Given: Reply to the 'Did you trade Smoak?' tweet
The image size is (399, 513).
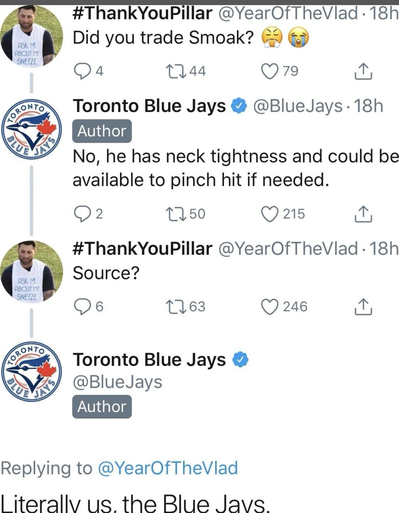Looking at the screenshot, I should point(81,71).
